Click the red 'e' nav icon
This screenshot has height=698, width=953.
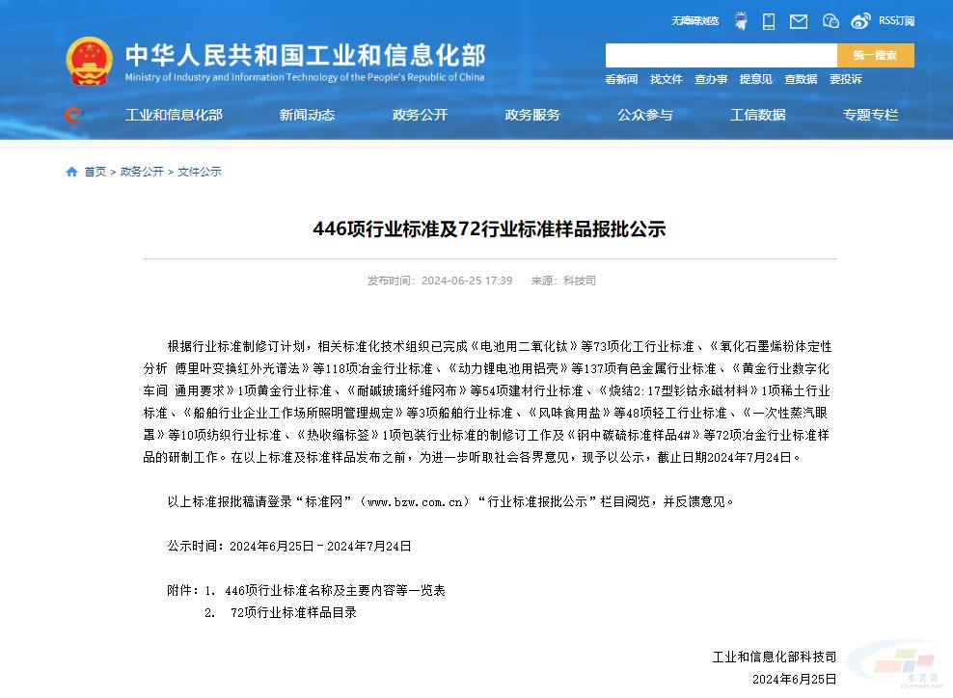[72, 116]
